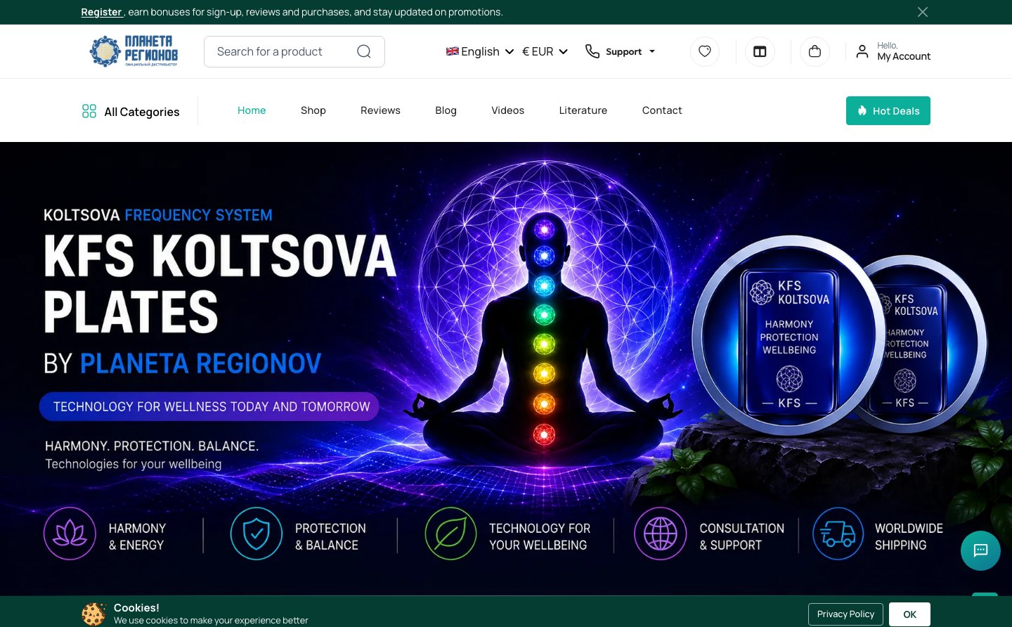Click the front KFS Koltsova plate image
1012x627 pixels.
pos(789,336)
